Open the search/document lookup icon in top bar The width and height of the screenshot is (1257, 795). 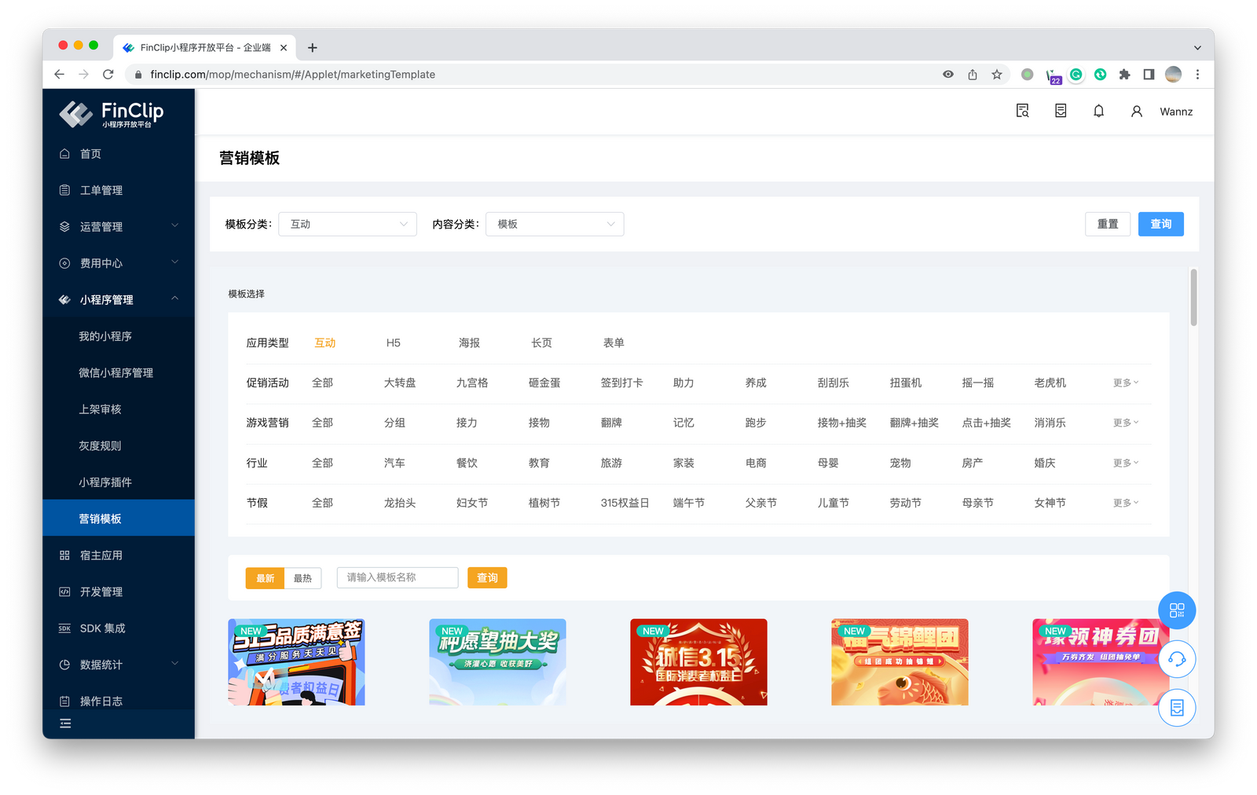pos(1021,111)
